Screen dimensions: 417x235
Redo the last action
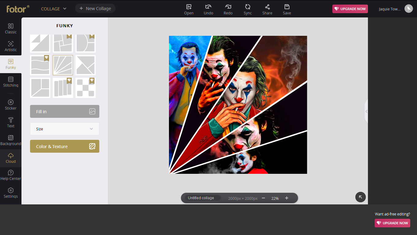(x=228, y=9)
